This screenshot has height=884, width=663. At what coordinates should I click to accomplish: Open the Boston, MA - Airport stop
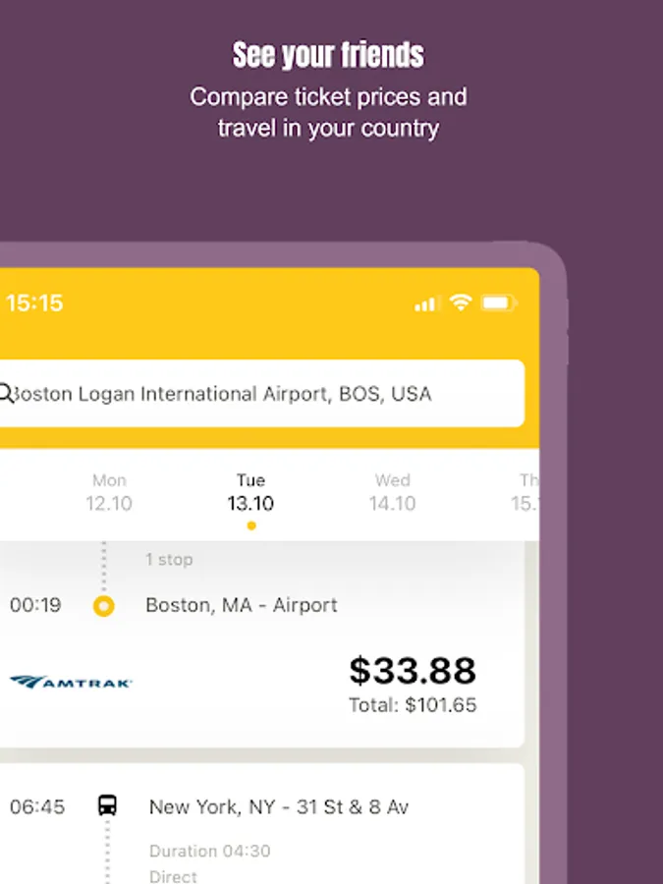pos(242,605)
